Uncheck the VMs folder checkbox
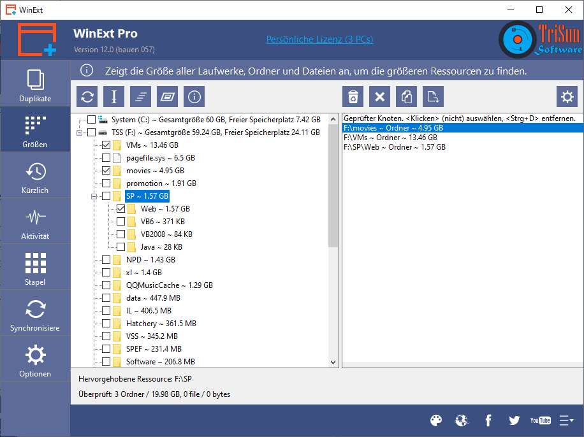The width and height of the screenshot is (584, 437). (106, 145)
